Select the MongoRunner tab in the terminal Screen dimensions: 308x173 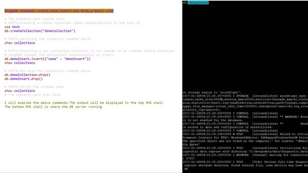coord(198,2)
